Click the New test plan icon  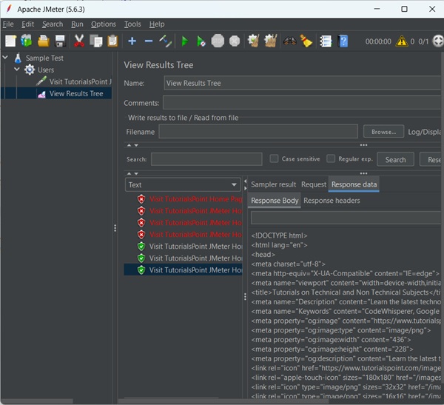pos(10,41)
